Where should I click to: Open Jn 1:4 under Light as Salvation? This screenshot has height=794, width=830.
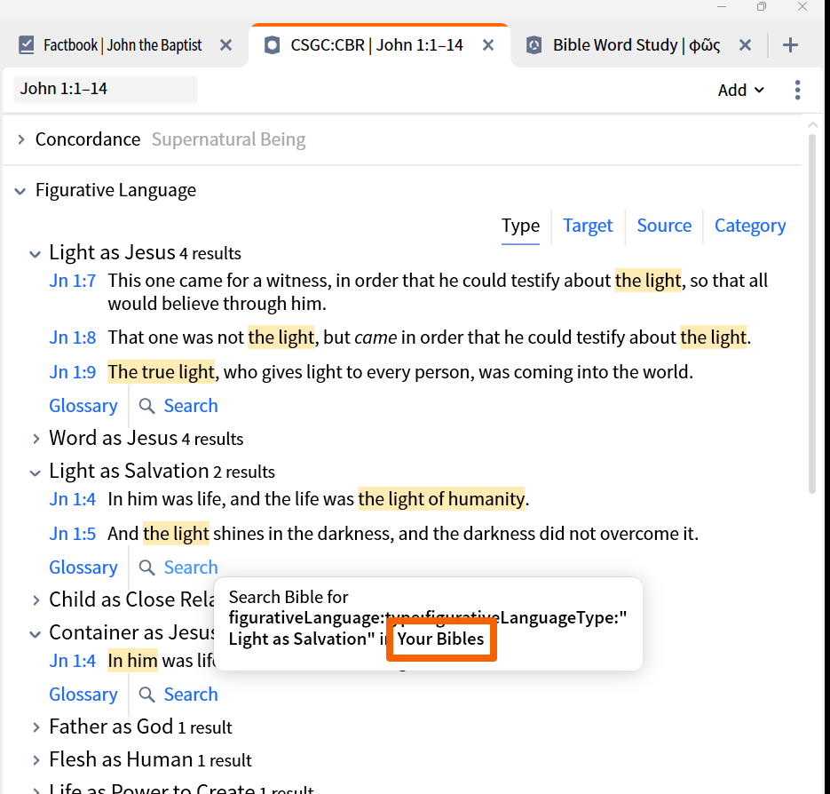point(73,499)
